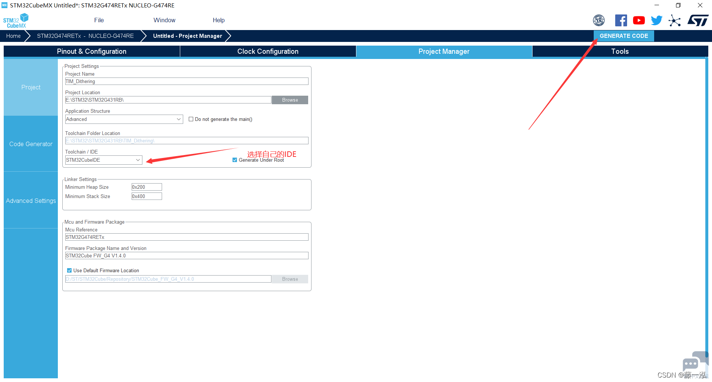The width and height of the screenshot is (712, 382).
Task: Click the Toolchain Folder Location field
Action: point(187,141)
